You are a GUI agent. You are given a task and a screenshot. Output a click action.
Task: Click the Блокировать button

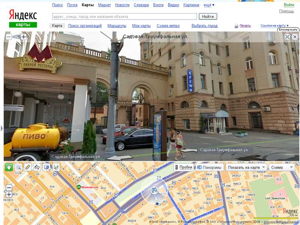tap(288, 30)
